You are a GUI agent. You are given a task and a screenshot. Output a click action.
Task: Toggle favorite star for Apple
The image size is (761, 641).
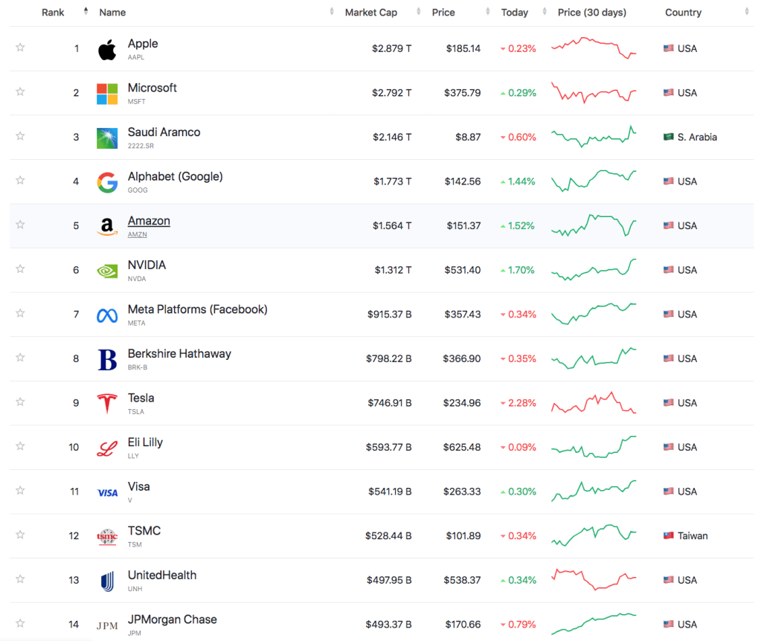point(20,48)
